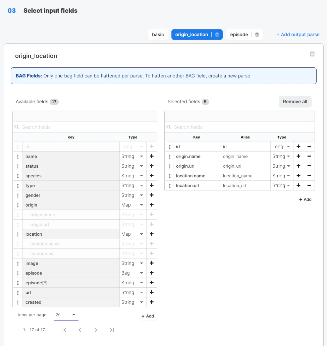Screen dimensions: 327x346
Task: Click the Remove all button
Action: 295,102
